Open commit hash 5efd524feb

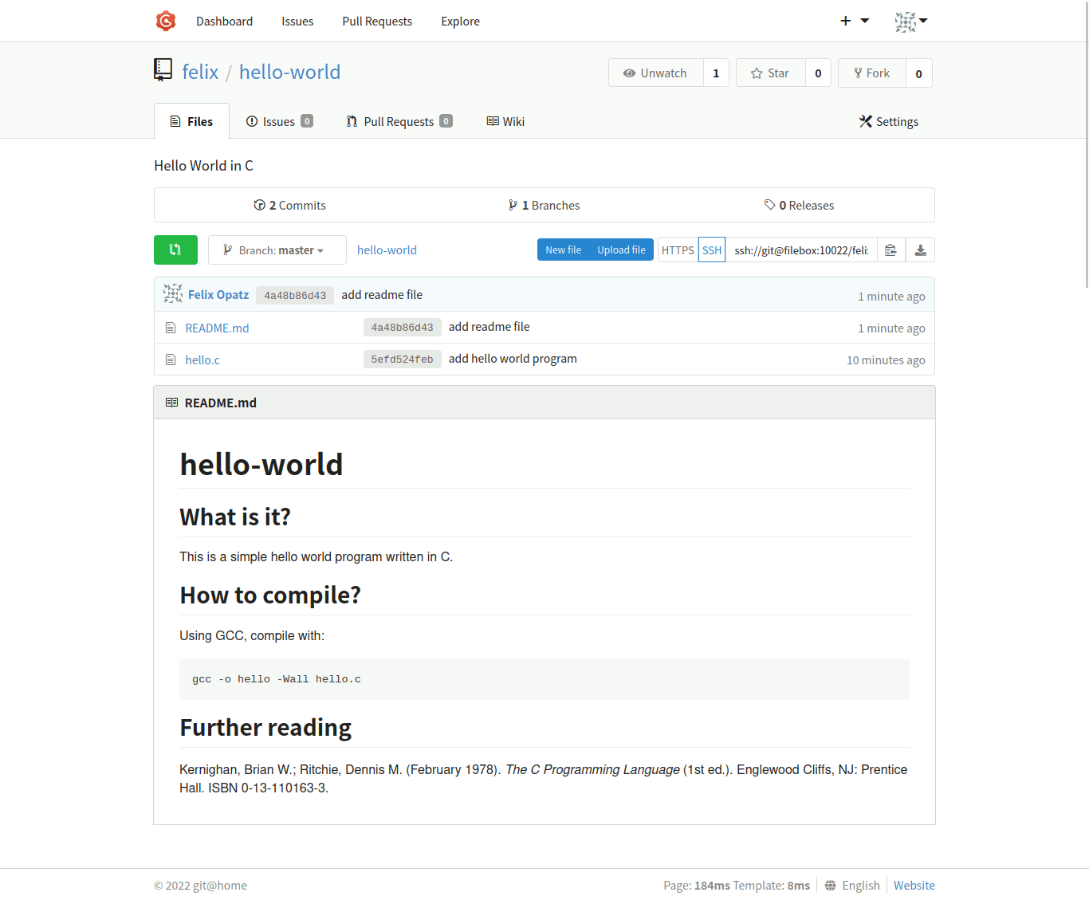pos(402,360)
